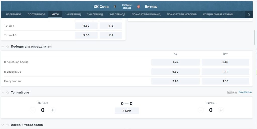The height and width of the screenshot is (129, 257).
Task: Select the Матч tab
Action: 55,14
